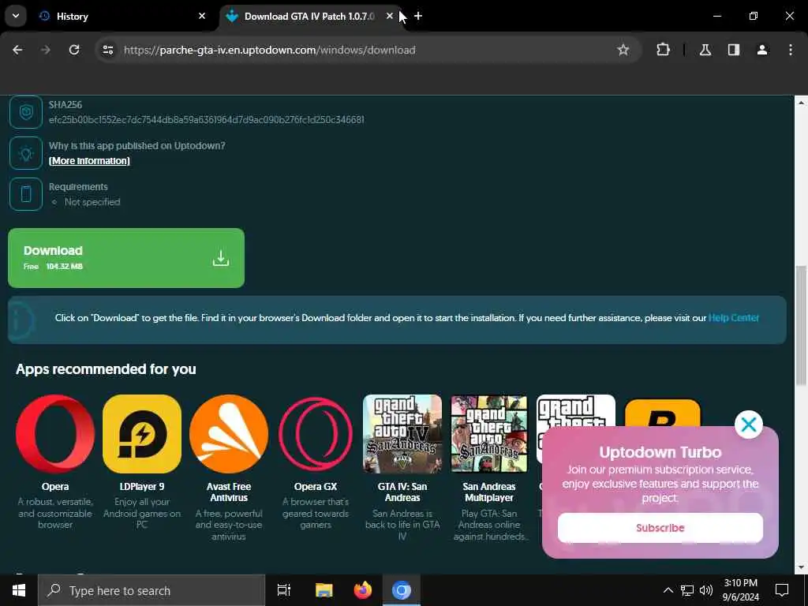This screenshot has width=808, height=606.
Task: Open the Opera GX app icon
Action: (316, 434)
